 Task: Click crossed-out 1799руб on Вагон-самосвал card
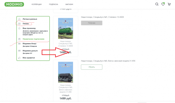(x=66, y=95)
